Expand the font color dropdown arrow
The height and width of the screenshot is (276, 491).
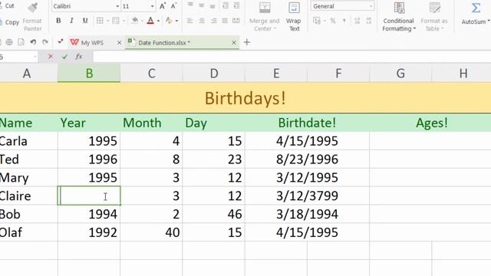[x=159, y=21]
